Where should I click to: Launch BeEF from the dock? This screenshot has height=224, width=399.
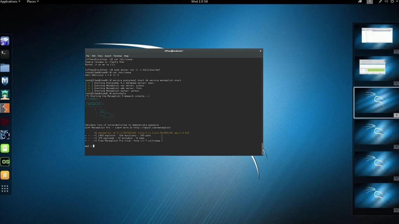click(5, 135)
